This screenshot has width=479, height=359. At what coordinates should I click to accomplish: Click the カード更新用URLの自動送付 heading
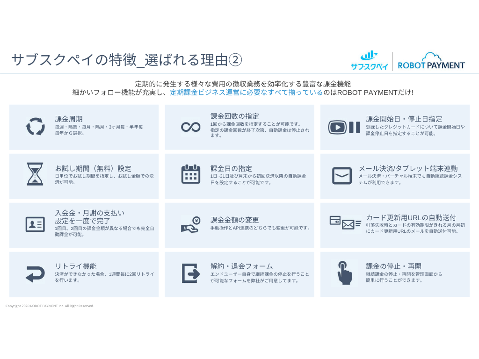pyautogui.click(x=411, y=217)
